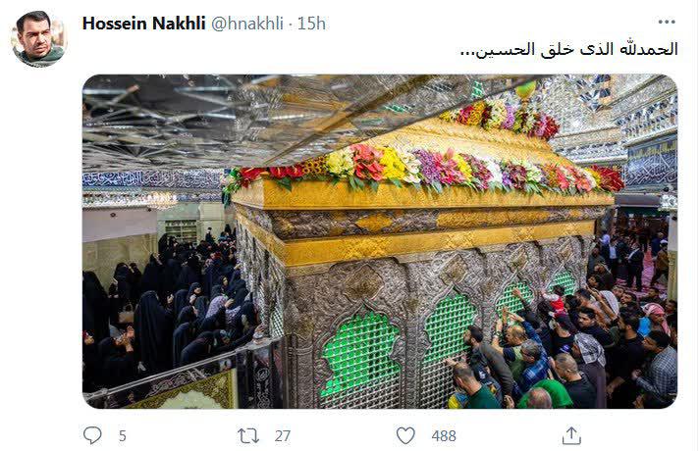Visit the @hnakhli handle link
The image size is (699, 451).
click(247, 24)
